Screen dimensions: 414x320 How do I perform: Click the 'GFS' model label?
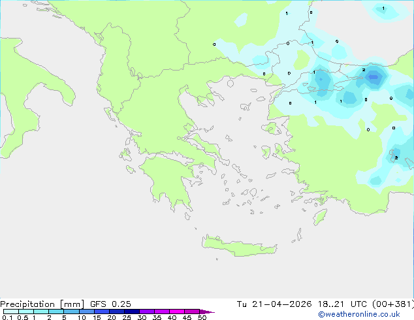[98, 304]
